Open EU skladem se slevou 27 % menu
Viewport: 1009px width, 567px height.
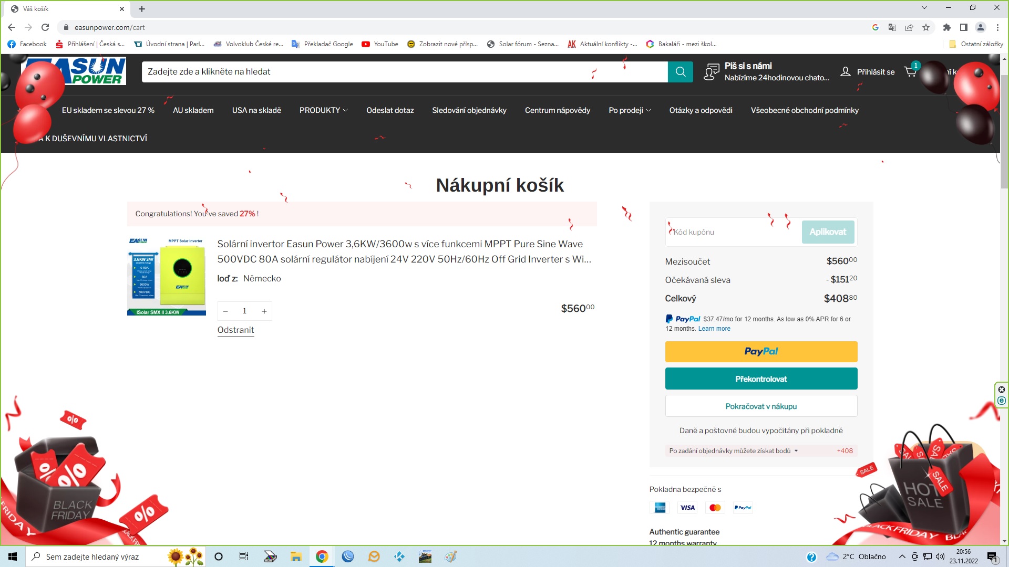108,110
